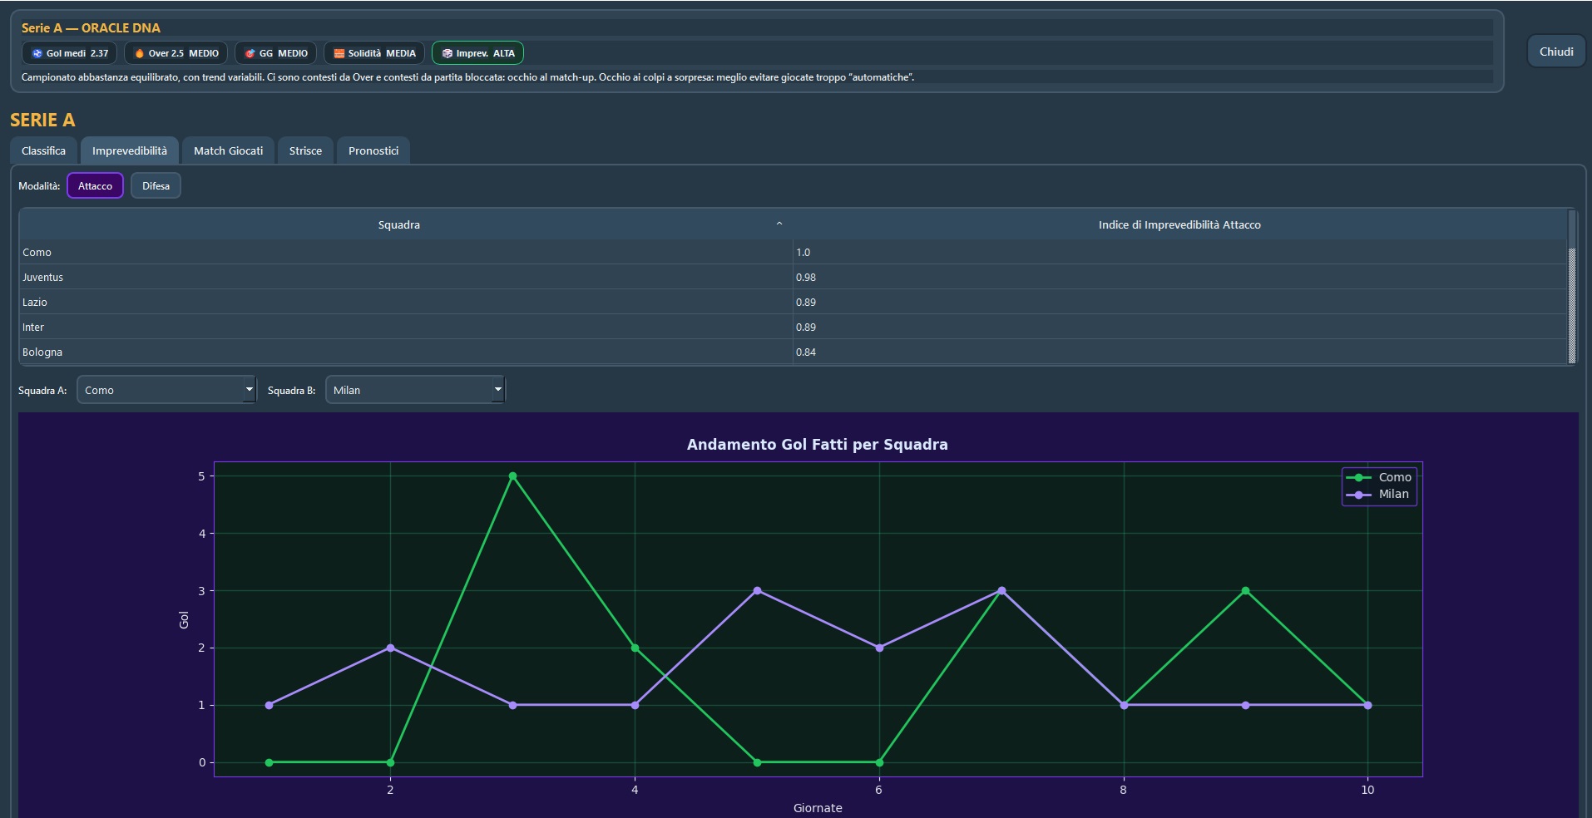Open the Match Giocati tab
This screenshot has height=818, width=1592.
coord(227,150)
